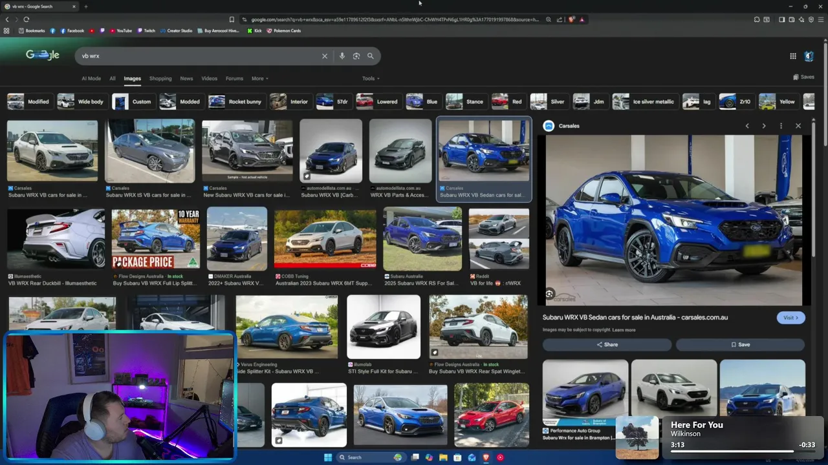Open the Facebook bookmark
828x465 pixels.
pyautogui.click(x=72, y=30)
